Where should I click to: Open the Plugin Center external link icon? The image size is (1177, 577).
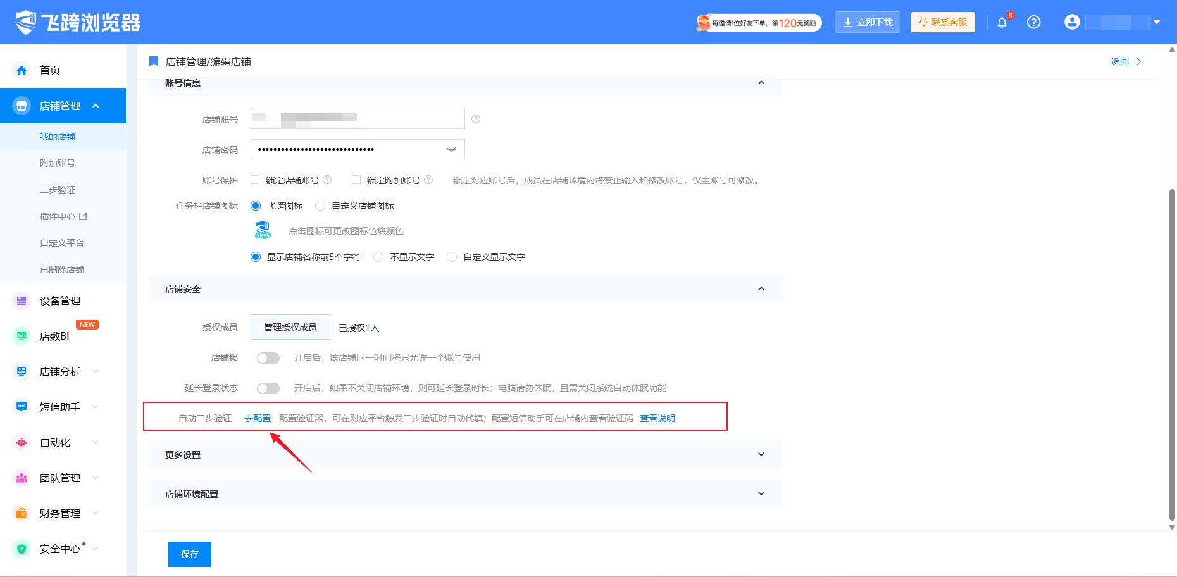83,216
